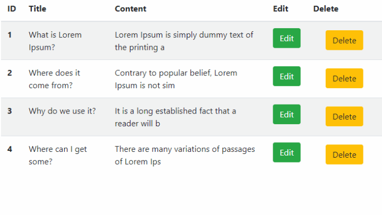Click Edit button for row 2
Viewport: 382px width, 215px height.
[286, 76]
